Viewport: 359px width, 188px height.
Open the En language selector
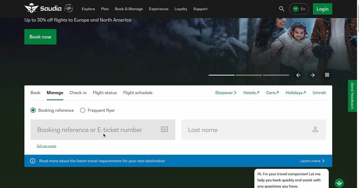tap(299, 9)
